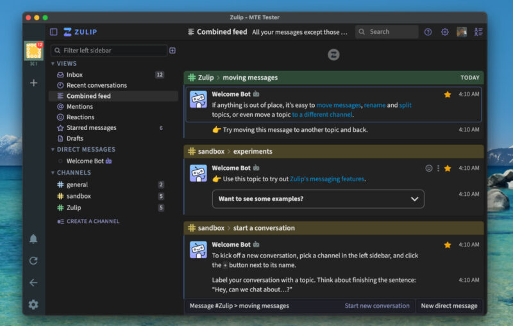Unstar the experiments Welcome Bot message

pyautogui.click(x=448, y=168)
